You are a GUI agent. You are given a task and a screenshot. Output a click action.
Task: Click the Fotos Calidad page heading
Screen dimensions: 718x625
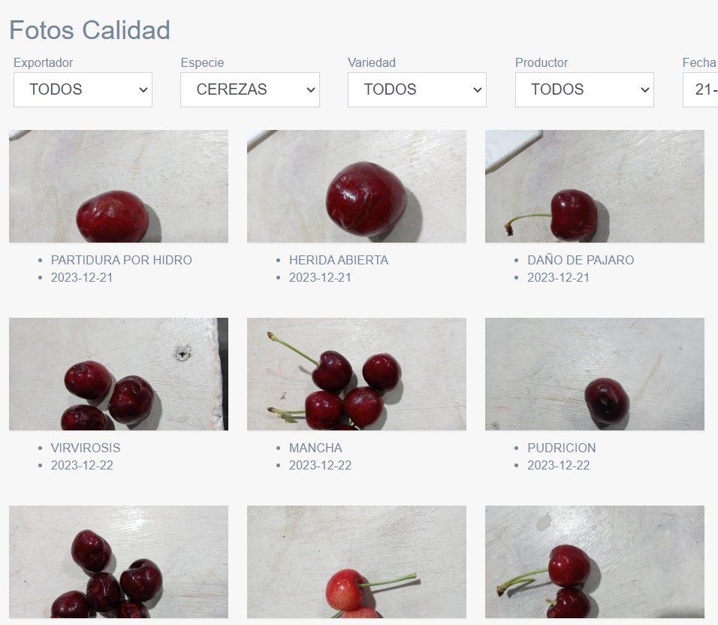[x=90, y=30]
